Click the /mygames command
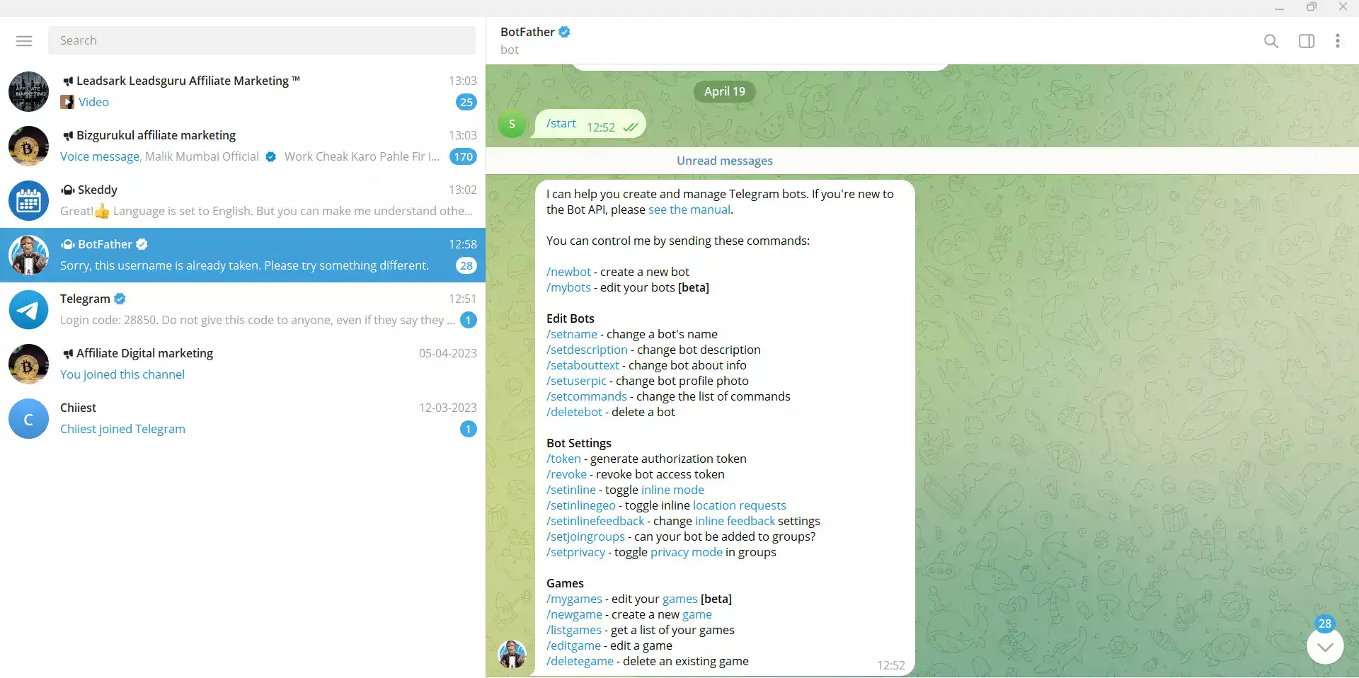The image size is (1359, 678). [x=574, y=599]
